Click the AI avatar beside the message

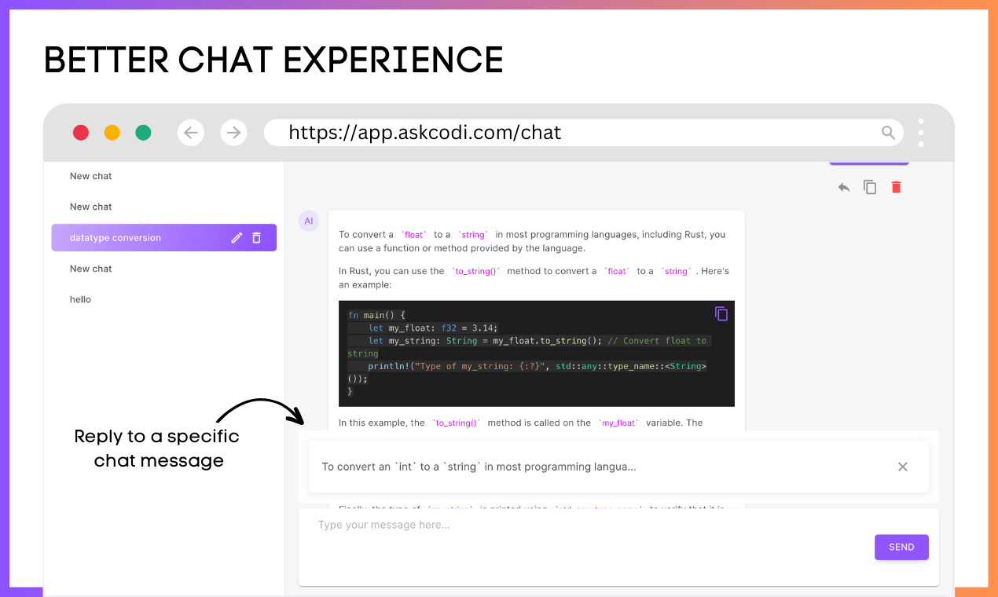click(x=308, y=222)
